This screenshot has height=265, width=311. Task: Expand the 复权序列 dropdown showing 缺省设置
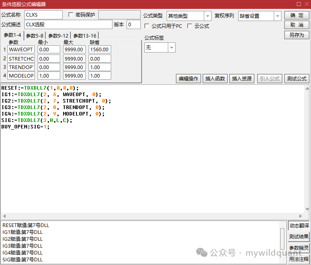(277, 16)
